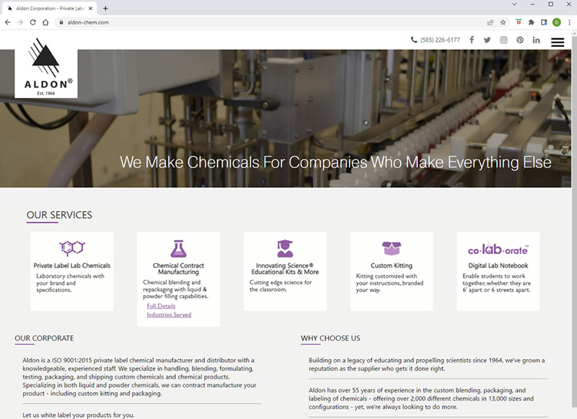Click the Innovating Science graduate icon
577x419 pixels.
point(285,248)
